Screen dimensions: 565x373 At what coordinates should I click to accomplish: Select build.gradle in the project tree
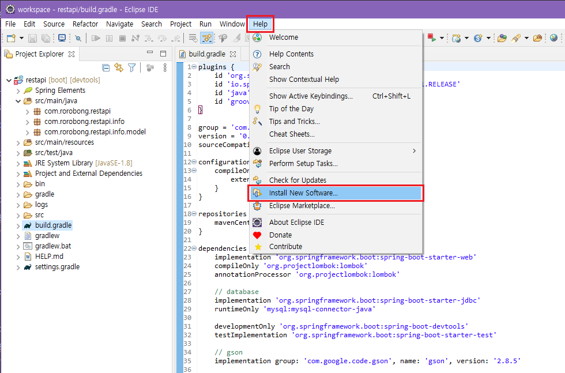click(x=53, y=225)
